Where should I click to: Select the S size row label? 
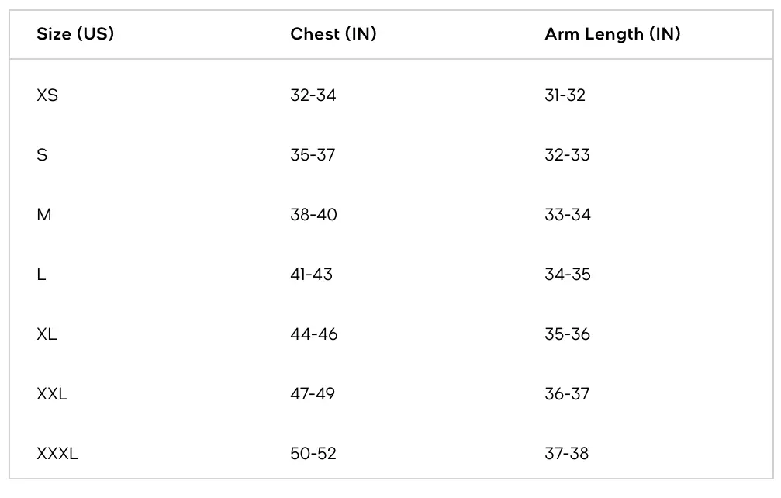click(x=42, y=155)
